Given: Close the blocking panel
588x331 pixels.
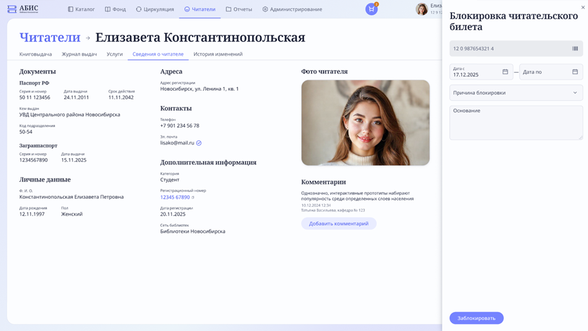Looking at the screenshot, I should point(583,7).
